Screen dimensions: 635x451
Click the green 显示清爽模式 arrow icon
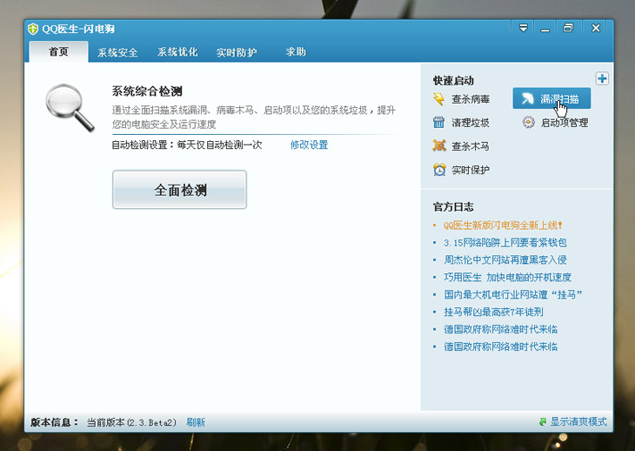(x=543, y=421)
